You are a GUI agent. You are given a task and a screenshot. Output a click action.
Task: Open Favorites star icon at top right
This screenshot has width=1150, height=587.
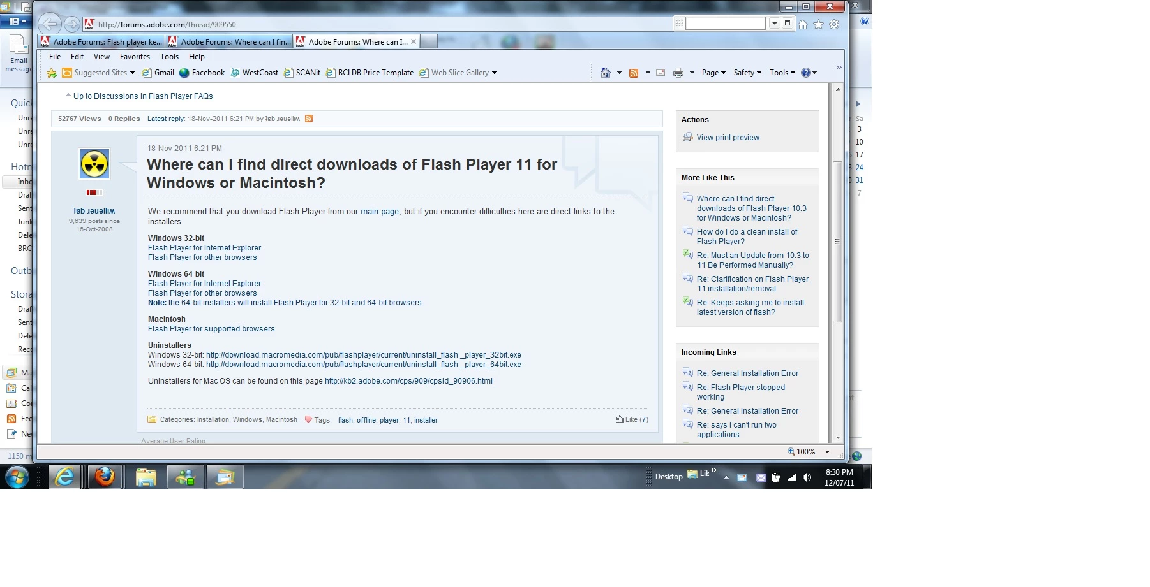(819, 24)
